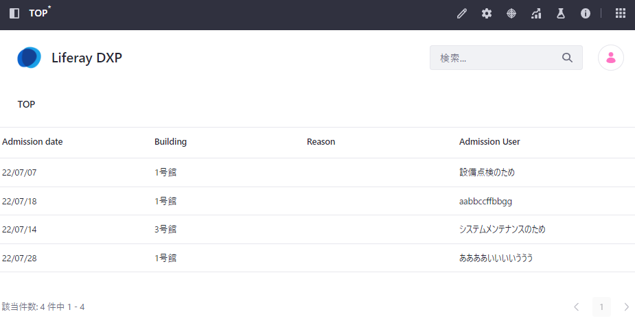Image resolution: width=635 pixels, height=323 pixels.
Task: Open A/B test flask icon
Action: (x=561, y=14)
